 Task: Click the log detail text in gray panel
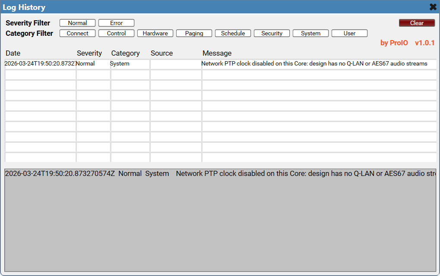coord(220,174)
